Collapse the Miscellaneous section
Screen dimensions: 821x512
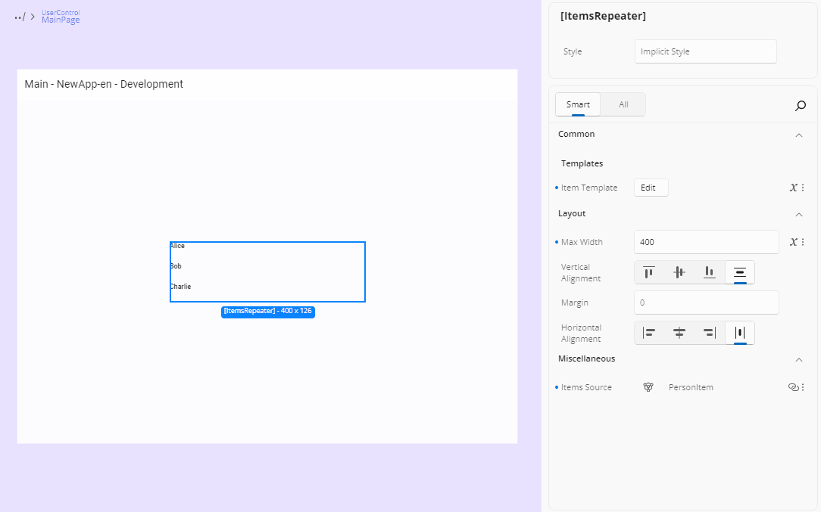(x=798, y=359)
